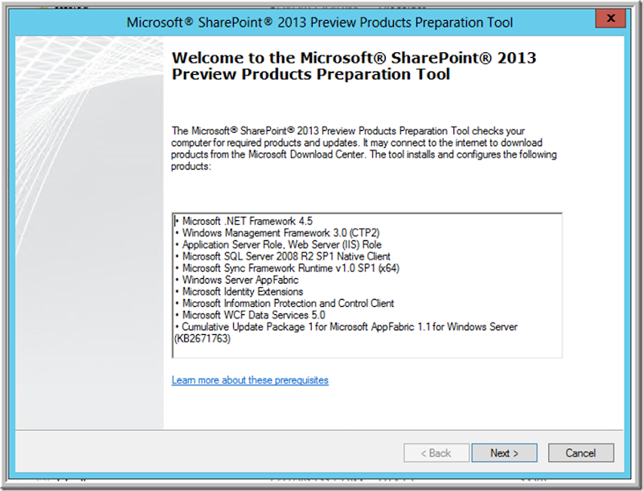The image size is (643, 491).
Task: Click the window title bar text
Action: tap(319, 23)
